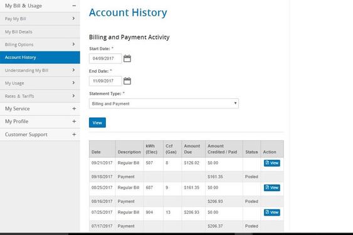Click the $206.37 payment amount

[x=215, y=226]
